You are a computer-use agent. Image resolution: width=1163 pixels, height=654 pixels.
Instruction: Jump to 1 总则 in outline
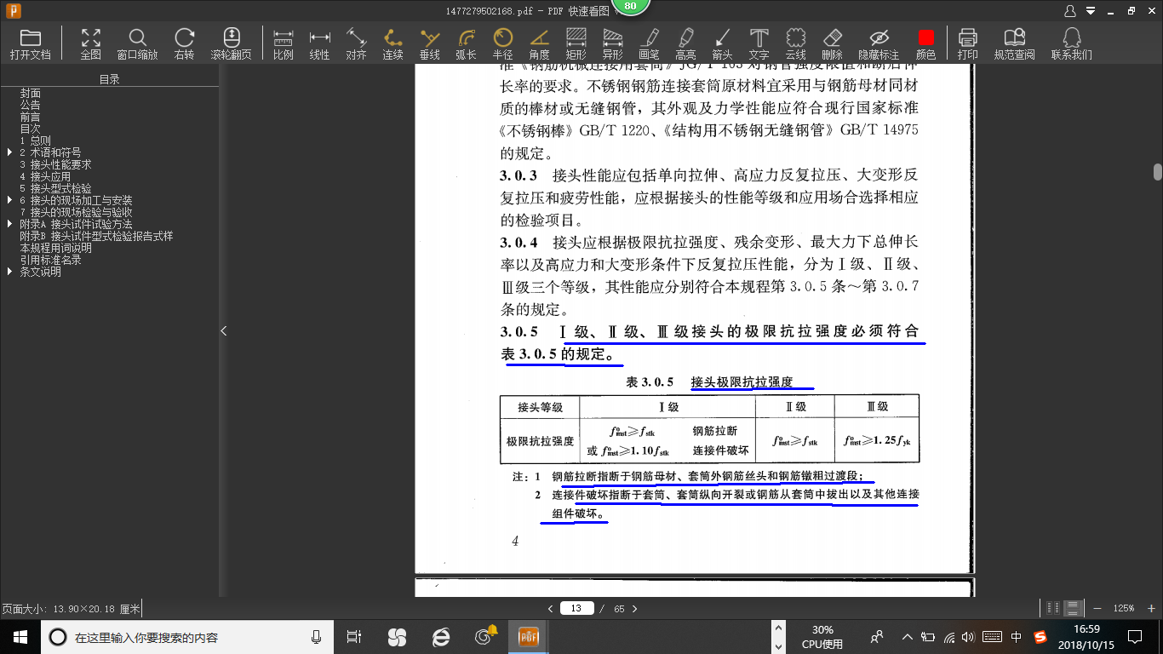pyautogui.click(x=36, y=141)
